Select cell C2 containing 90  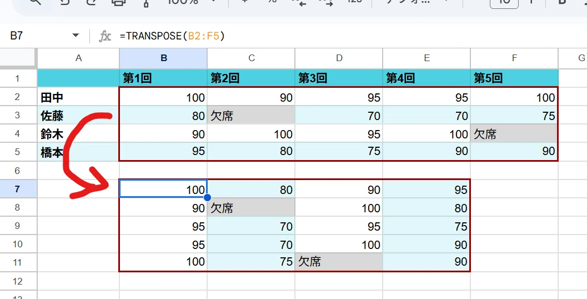click(x=251, y=97)
